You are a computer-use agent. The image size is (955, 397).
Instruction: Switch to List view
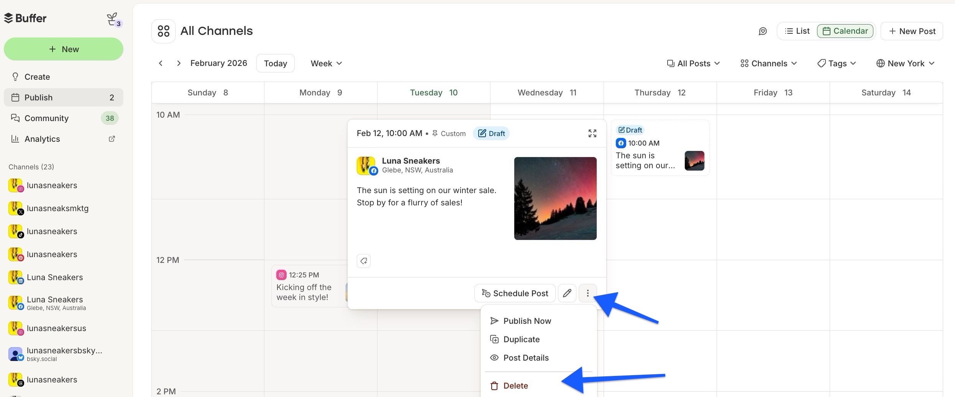(x=797, y=31)
